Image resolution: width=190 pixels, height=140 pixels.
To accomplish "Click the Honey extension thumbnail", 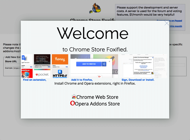I will coord(60,61).
